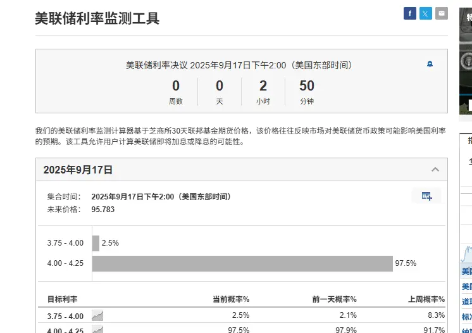Click the 97.5% probability bar

coord(242,264)
